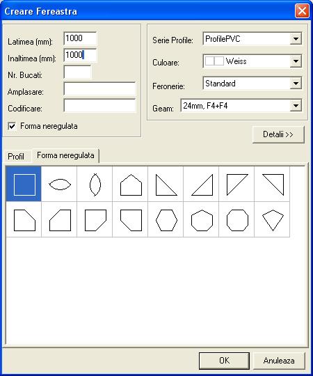
Task: Choose the octagon window shape
Action: click(236, 219)
